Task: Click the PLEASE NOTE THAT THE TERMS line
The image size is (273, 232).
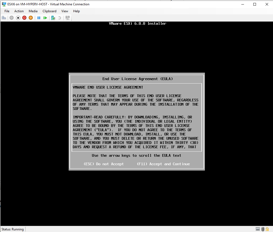Action: pyautogui.click(x=127, y=96)
